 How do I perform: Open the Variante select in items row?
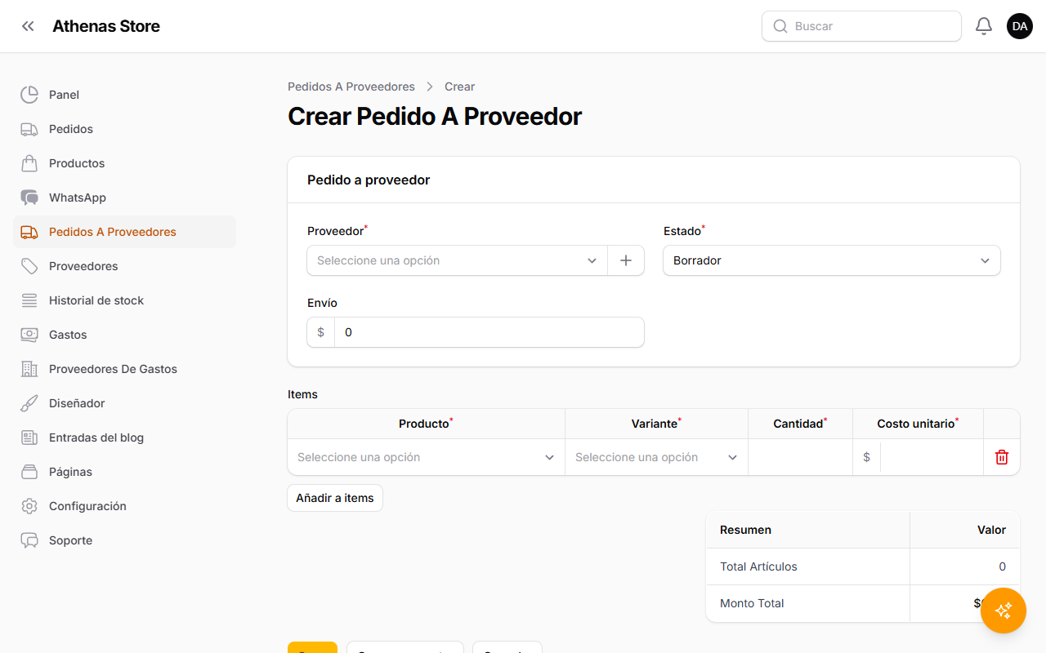pos(656,457)
